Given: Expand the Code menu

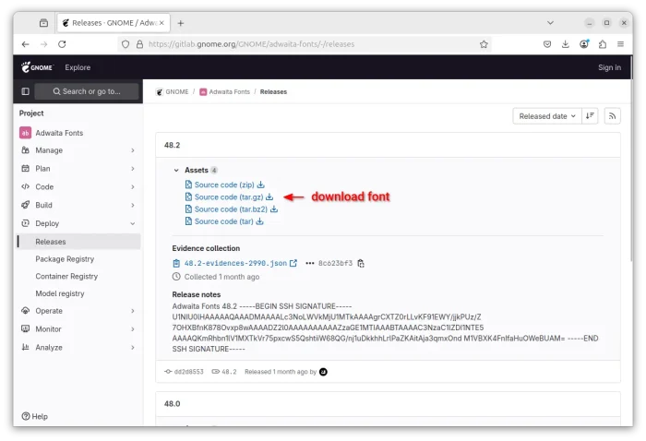Looking at the screenshot, I should (78, 186).
